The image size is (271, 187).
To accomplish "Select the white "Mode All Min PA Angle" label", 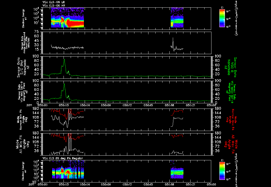I will click(x=22, y=144).
